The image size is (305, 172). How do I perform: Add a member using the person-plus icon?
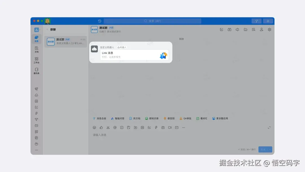coord(262,29)
